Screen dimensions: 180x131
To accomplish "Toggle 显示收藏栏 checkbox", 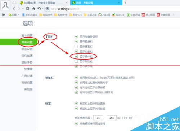I will 76,51.
